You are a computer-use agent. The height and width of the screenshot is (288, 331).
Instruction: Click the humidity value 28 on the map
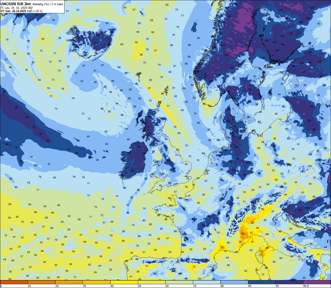click(x=262, y=209)
